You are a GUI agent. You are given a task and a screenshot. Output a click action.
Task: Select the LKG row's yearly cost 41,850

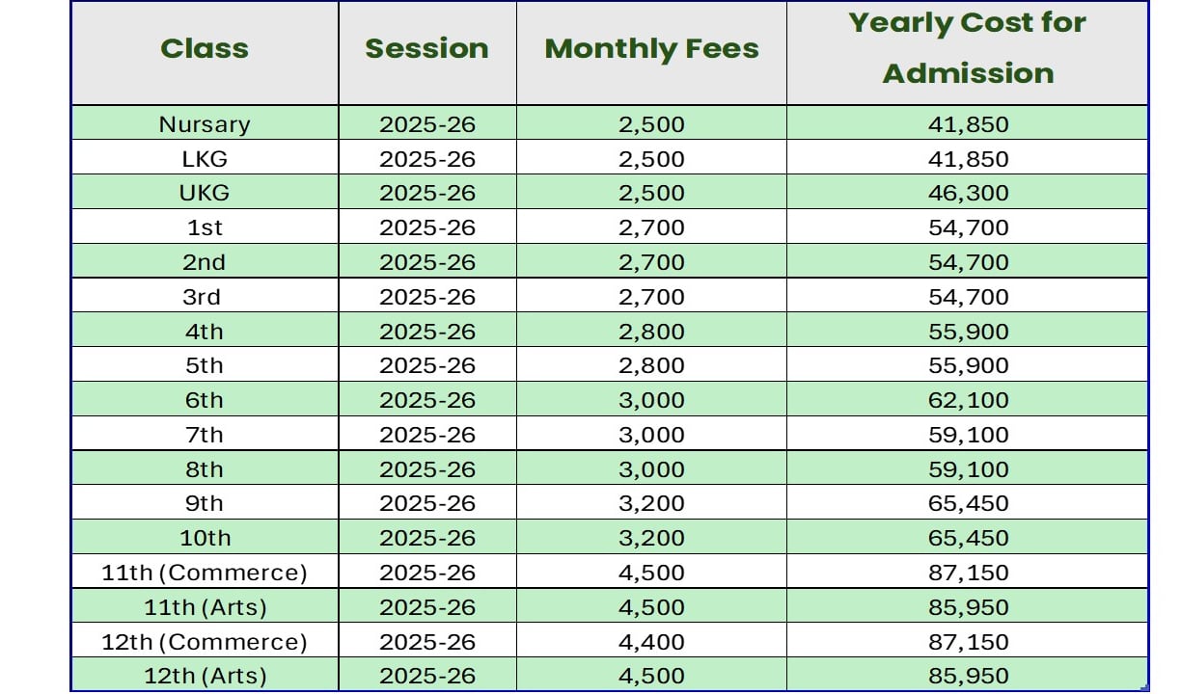[x=968, y=159]
